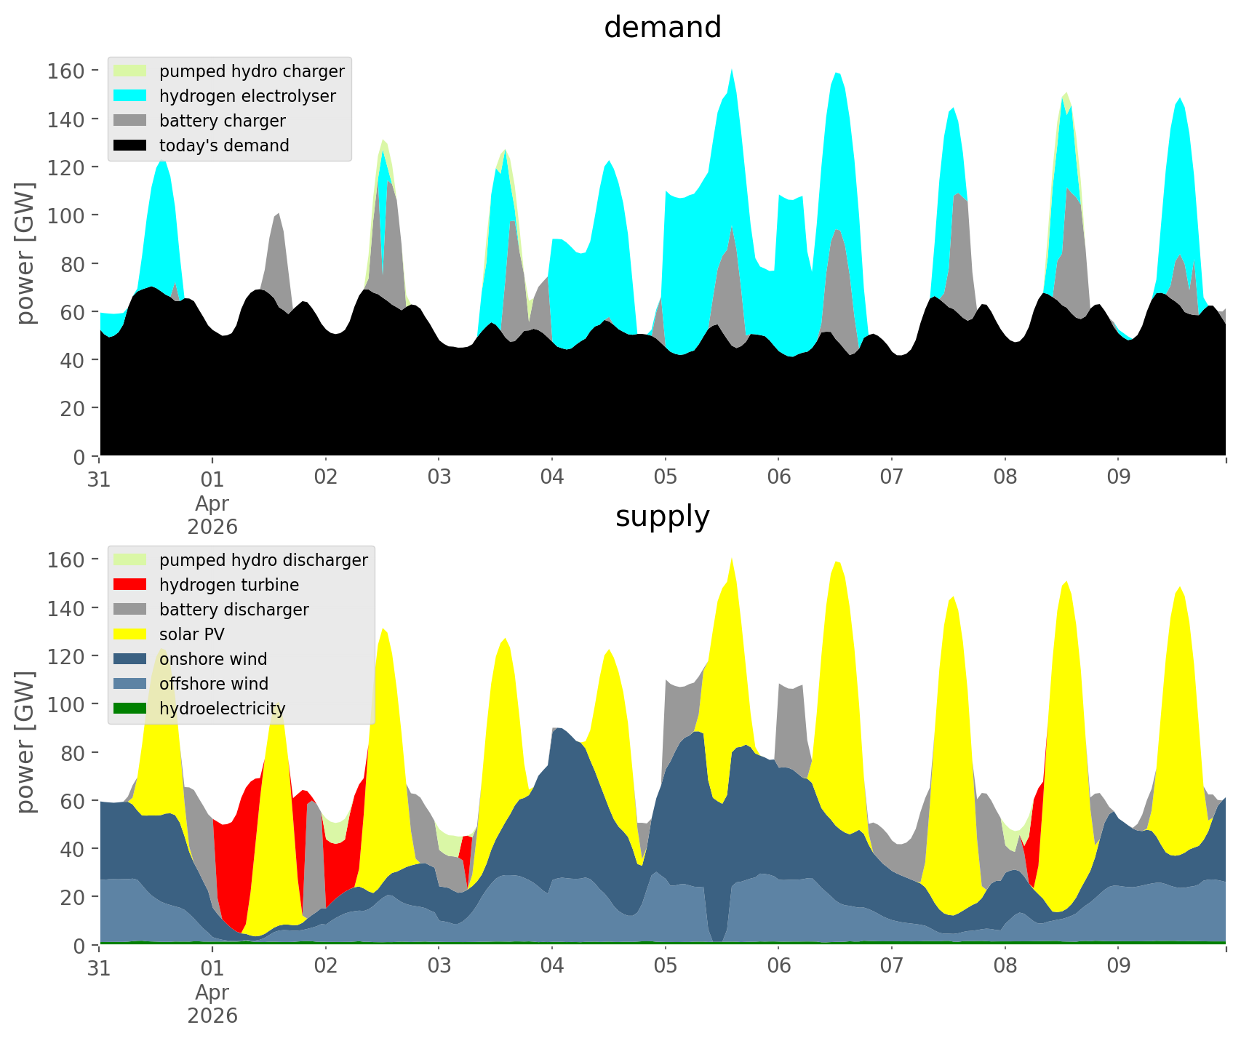Click the 160 tick on the demand y-axis
1241x1041 pixels.
(x=66, y=71)
